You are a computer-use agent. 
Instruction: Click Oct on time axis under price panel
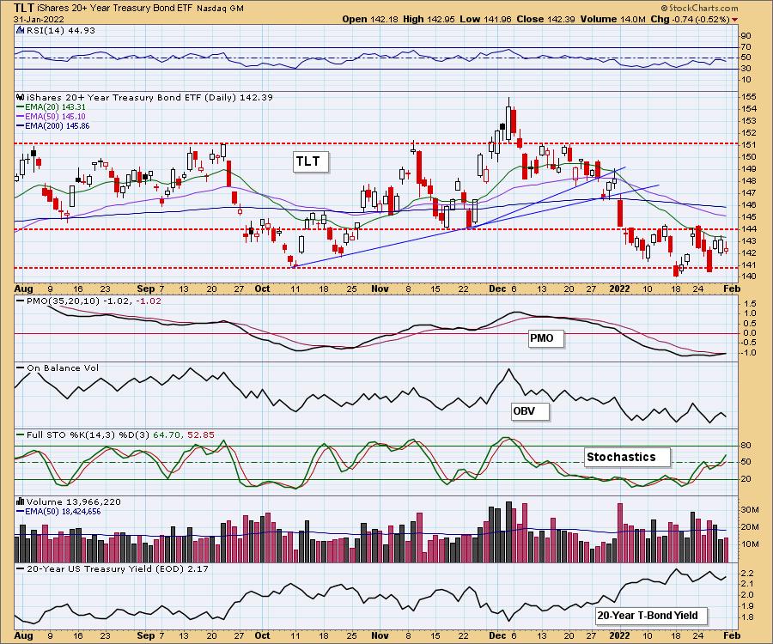point(262,289)
